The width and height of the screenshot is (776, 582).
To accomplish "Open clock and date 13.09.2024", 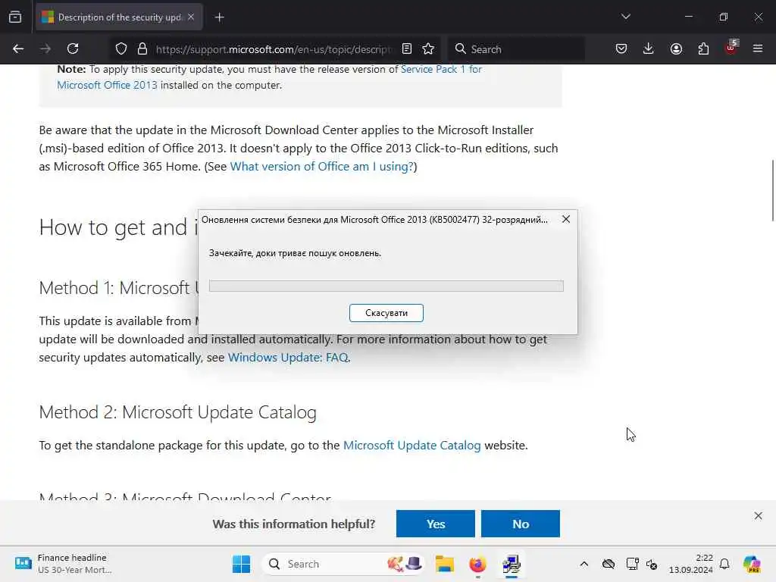I will [x=691, y=564].
